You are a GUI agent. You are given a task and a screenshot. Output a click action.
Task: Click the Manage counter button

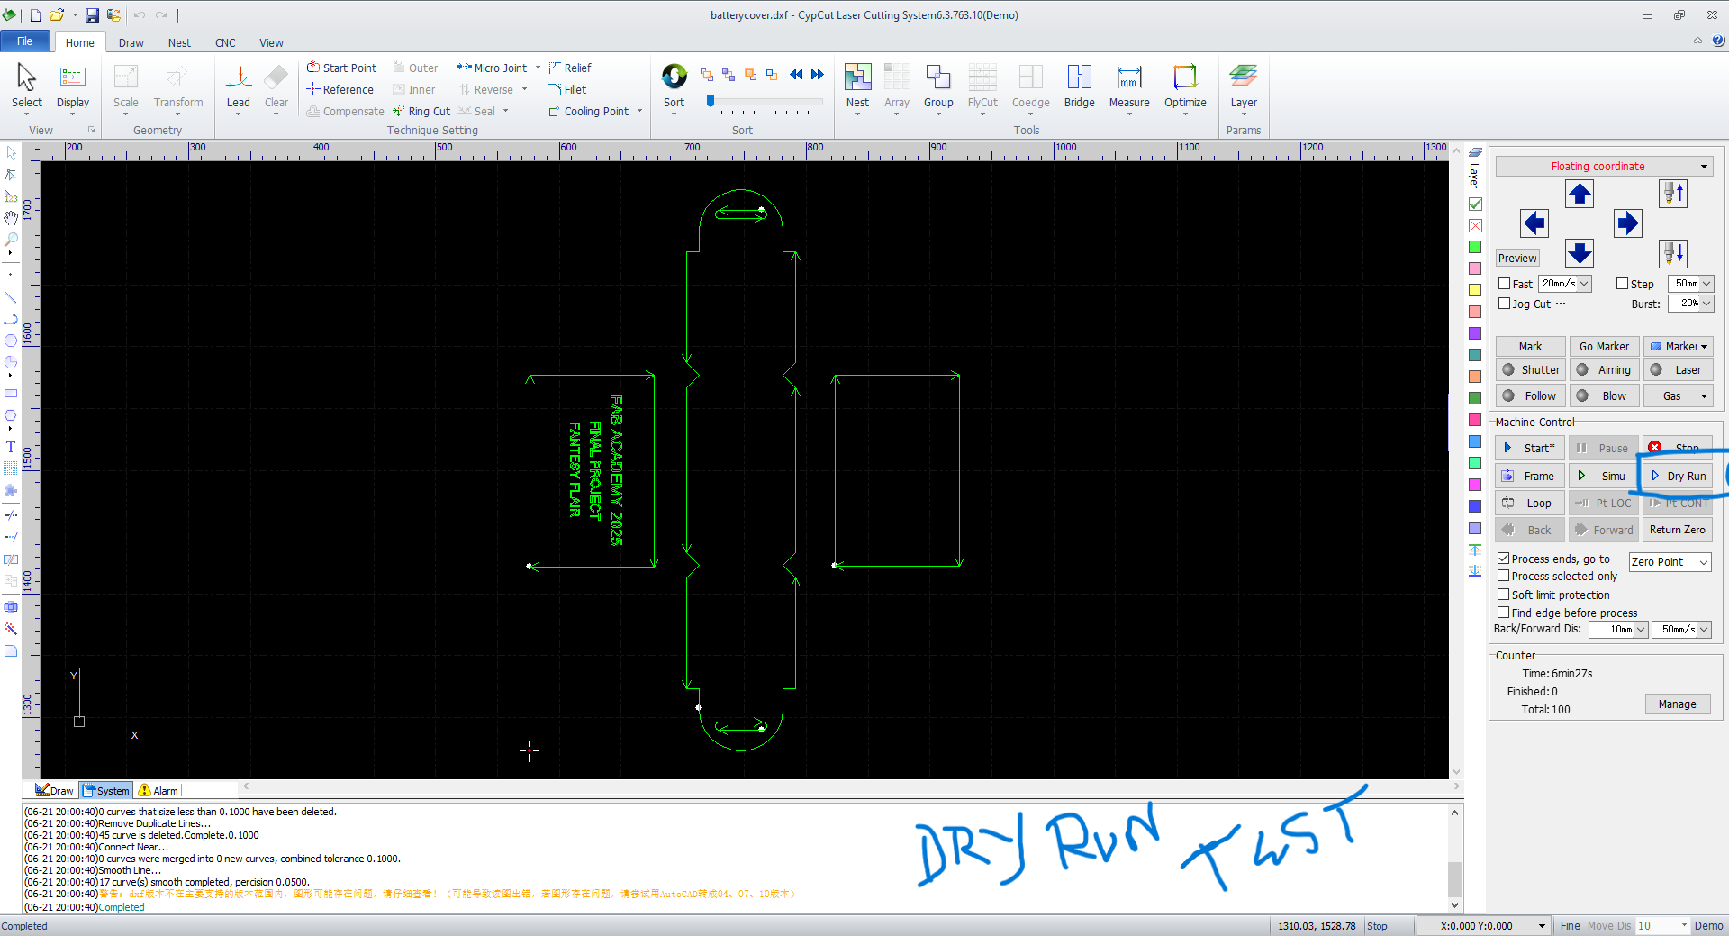point(1678,704)
